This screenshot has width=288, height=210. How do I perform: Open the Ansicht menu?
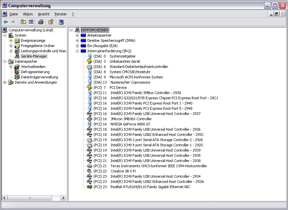click(x=44, y=14)
